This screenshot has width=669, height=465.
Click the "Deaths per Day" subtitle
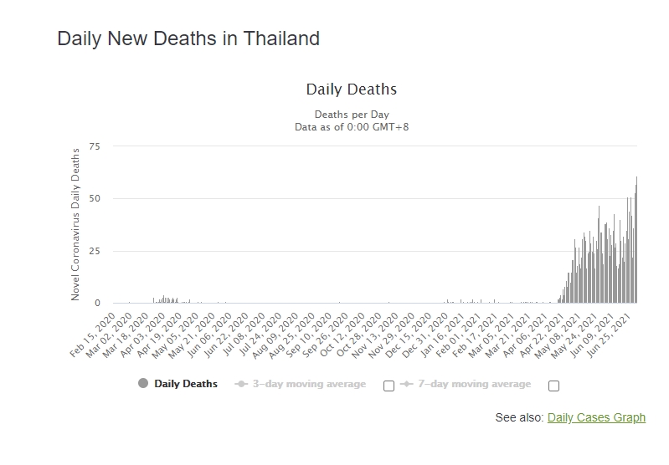(351, 115)
